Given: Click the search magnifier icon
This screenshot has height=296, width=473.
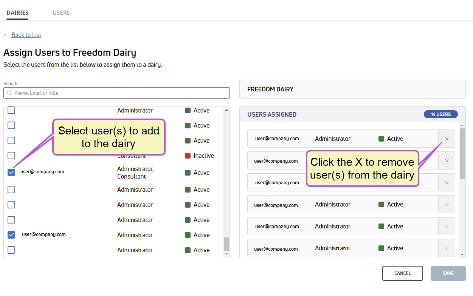Looking at the screenshot, I should 10,93.
